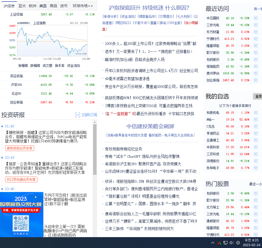Open the network status tray icon

[226, 243]
